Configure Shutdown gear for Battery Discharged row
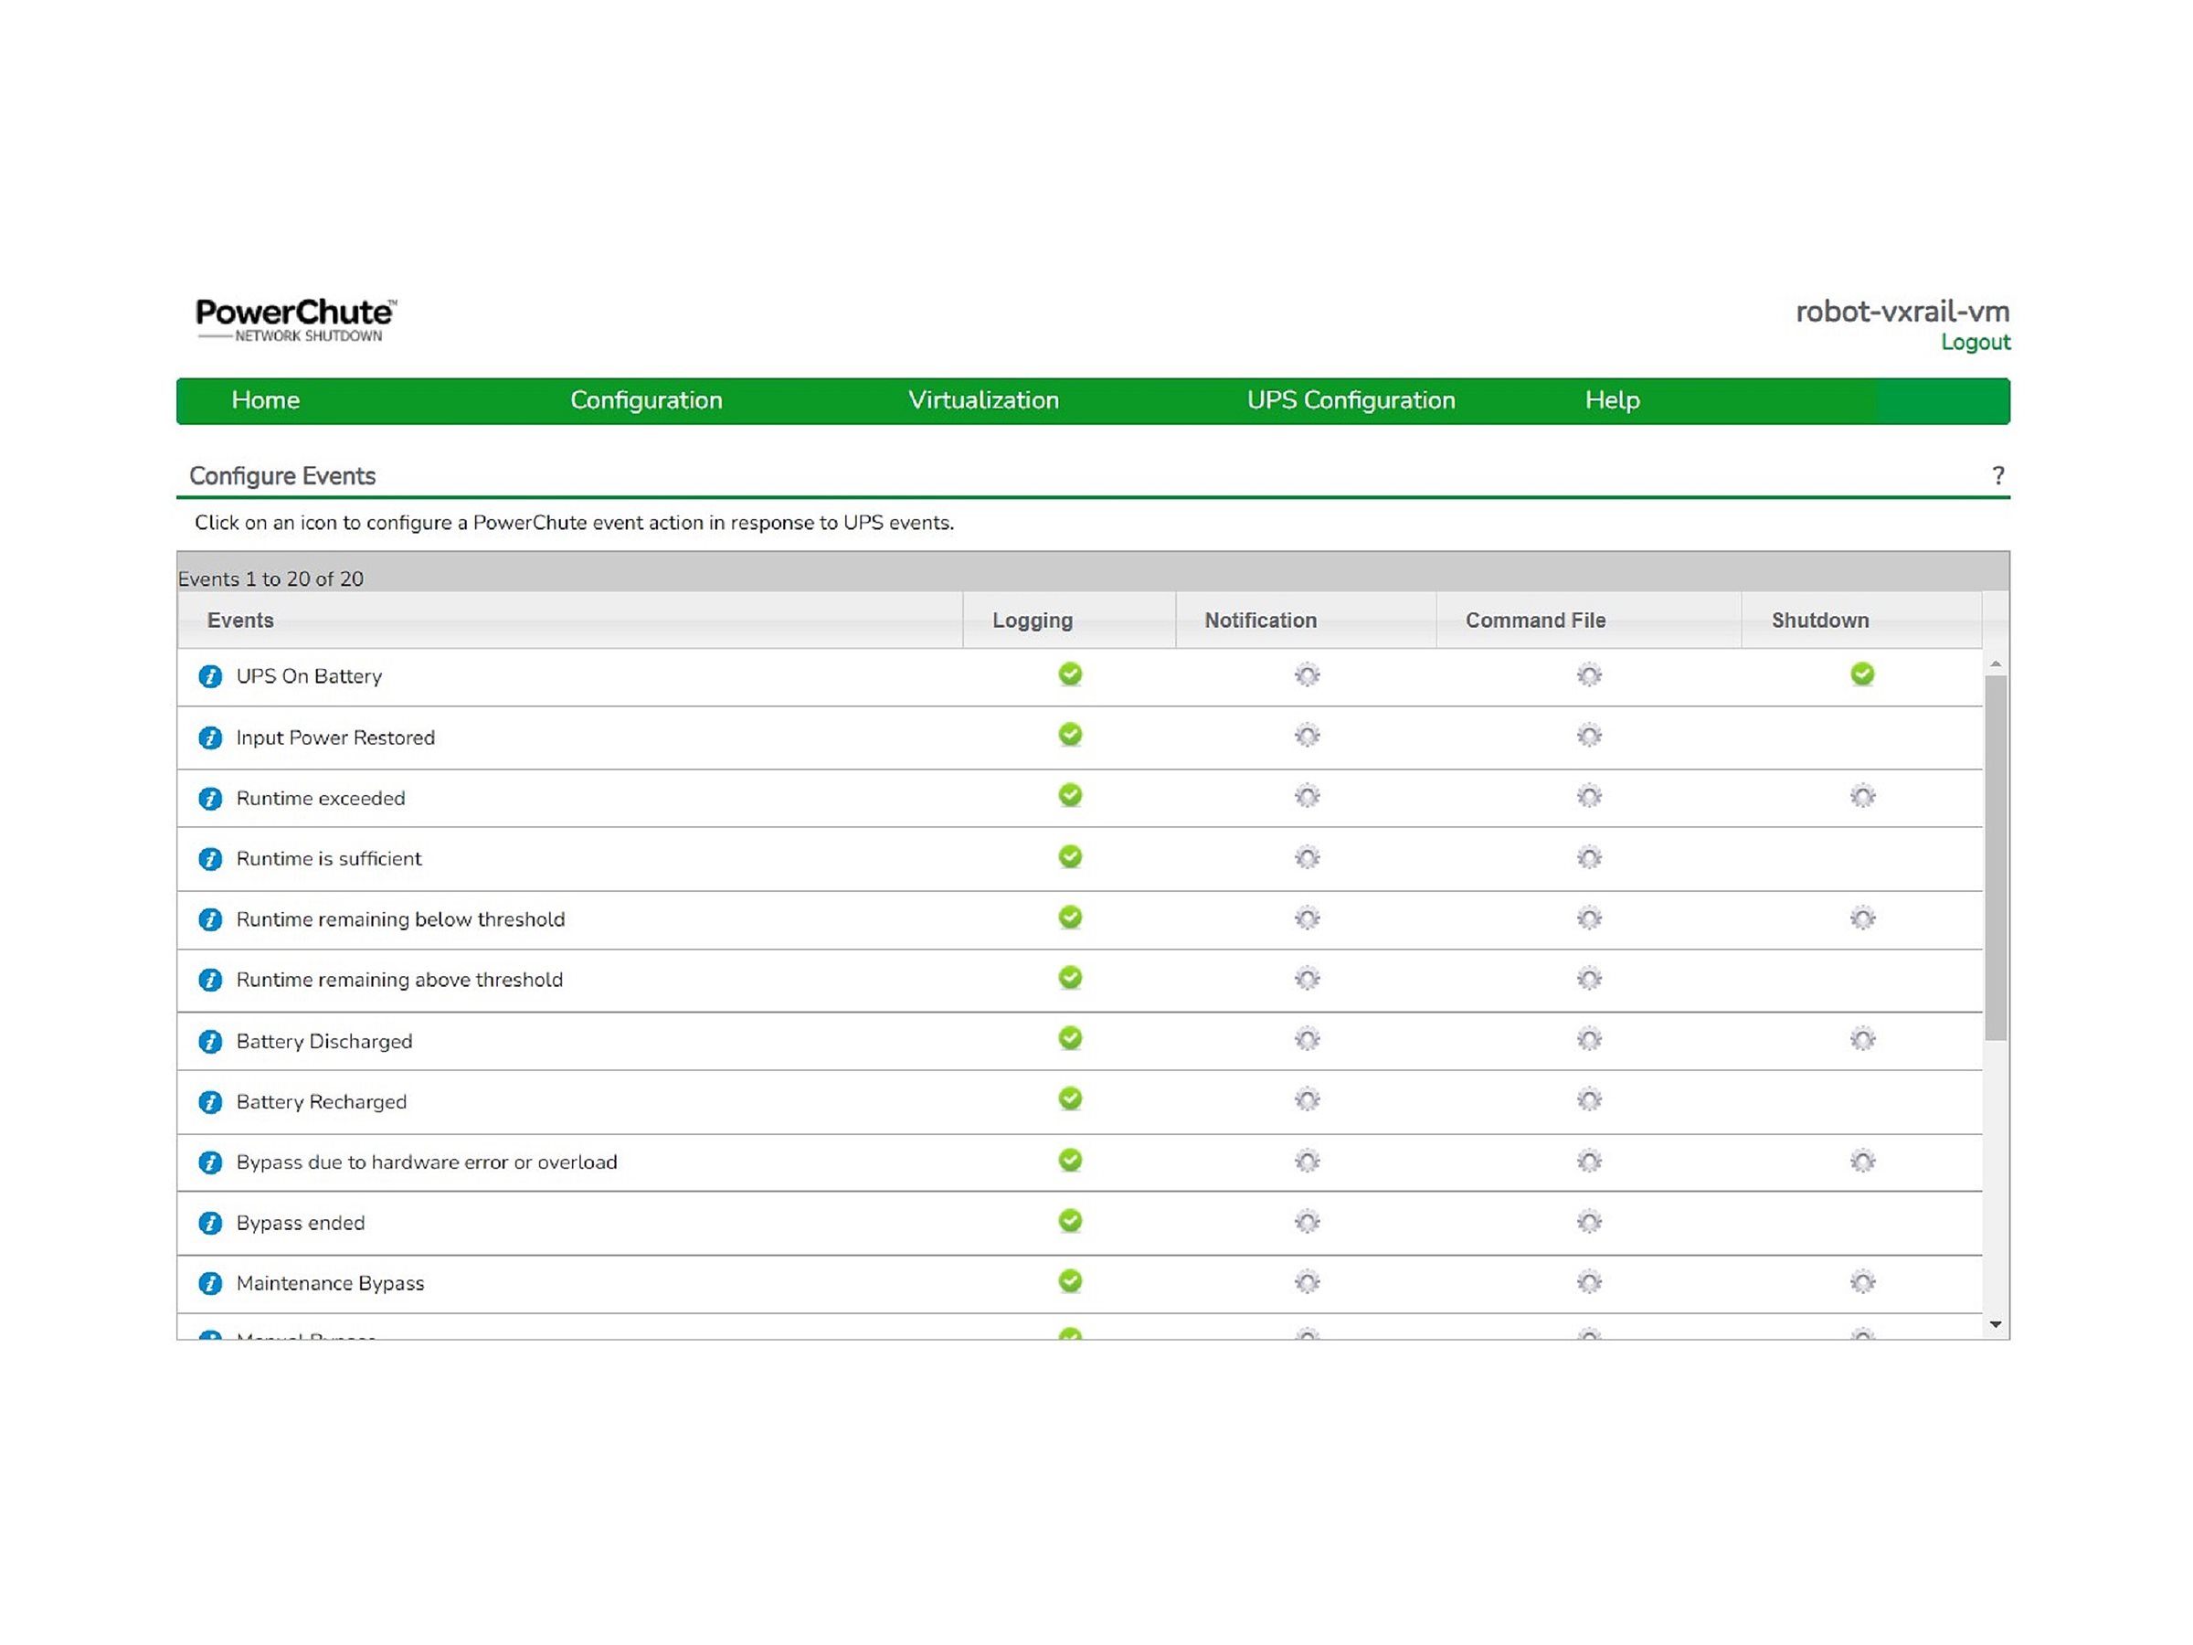This screenshot has height=1645, width=2193. click(1862, 1039)
